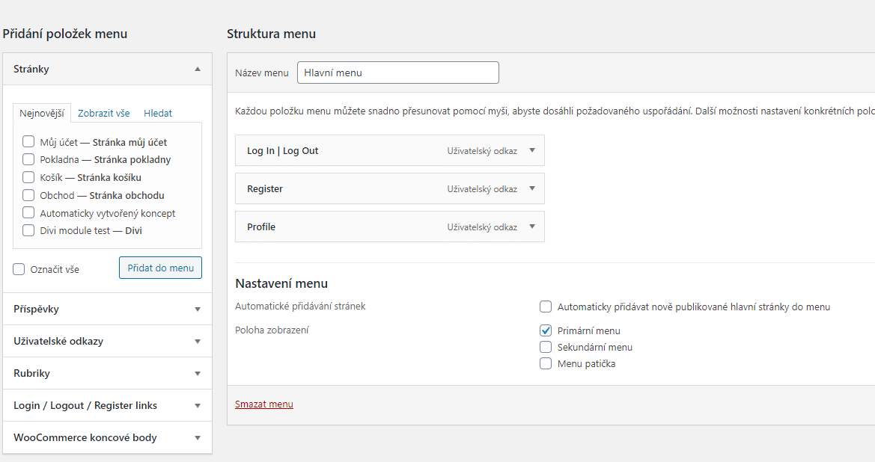Click the Název menu label
Image resolution: width=875 pixels, height=462 pixels.
[262, 73]
